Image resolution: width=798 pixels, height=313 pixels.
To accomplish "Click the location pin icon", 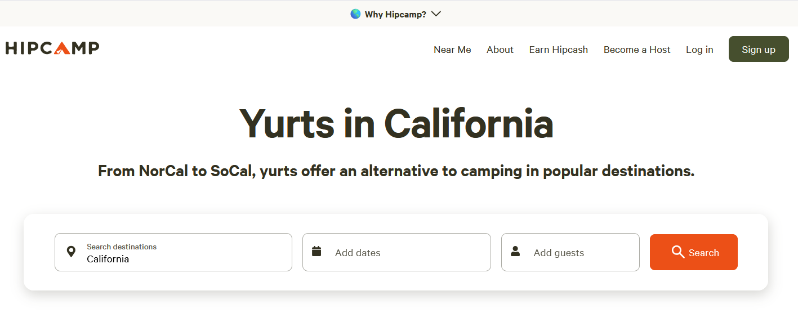I will pyautogui.click(x=71, y=252).
